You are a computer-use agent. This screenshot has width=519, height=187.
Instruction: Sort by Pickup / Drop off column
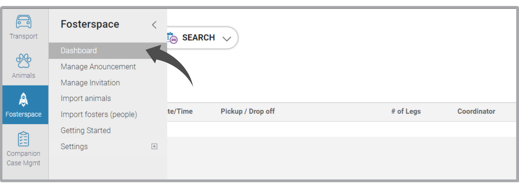(247, 111)
